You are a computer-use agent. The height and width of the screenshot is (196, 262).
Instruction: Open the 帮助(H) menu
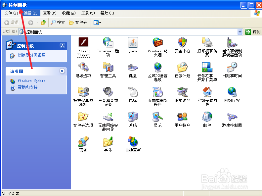[107, 13]
